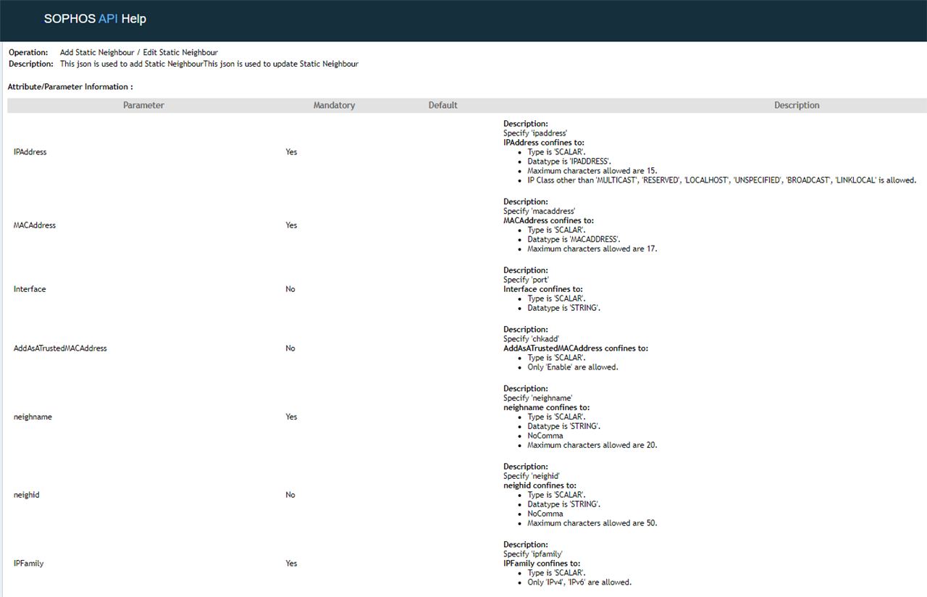Click No in the neighid row
Screen dimensions: 927x597
point(290,495)
